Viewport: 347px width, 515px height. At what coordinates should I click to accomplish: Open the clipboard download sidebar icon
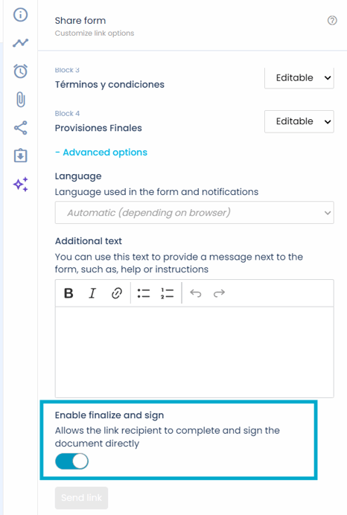(20, 156)
